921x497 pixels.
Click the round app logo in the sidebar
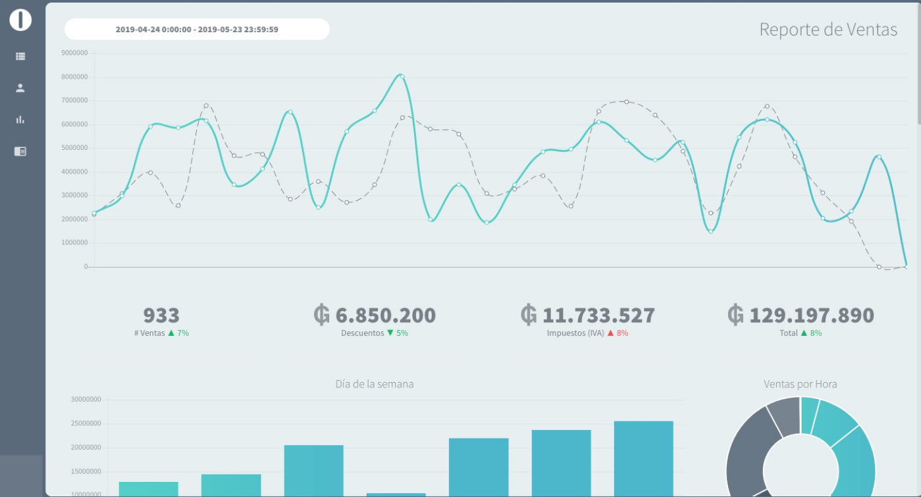[20, 20]
